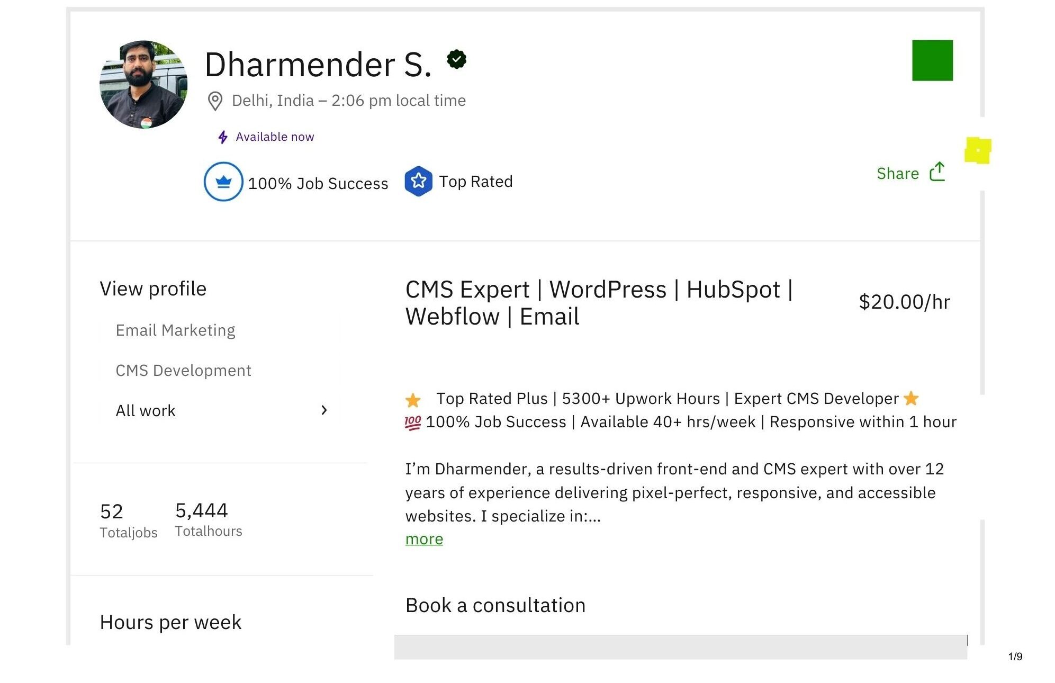Click the yellow highlight marker icon
The width and height of the screenshot is (1055, 683).
tap(977, 150)
